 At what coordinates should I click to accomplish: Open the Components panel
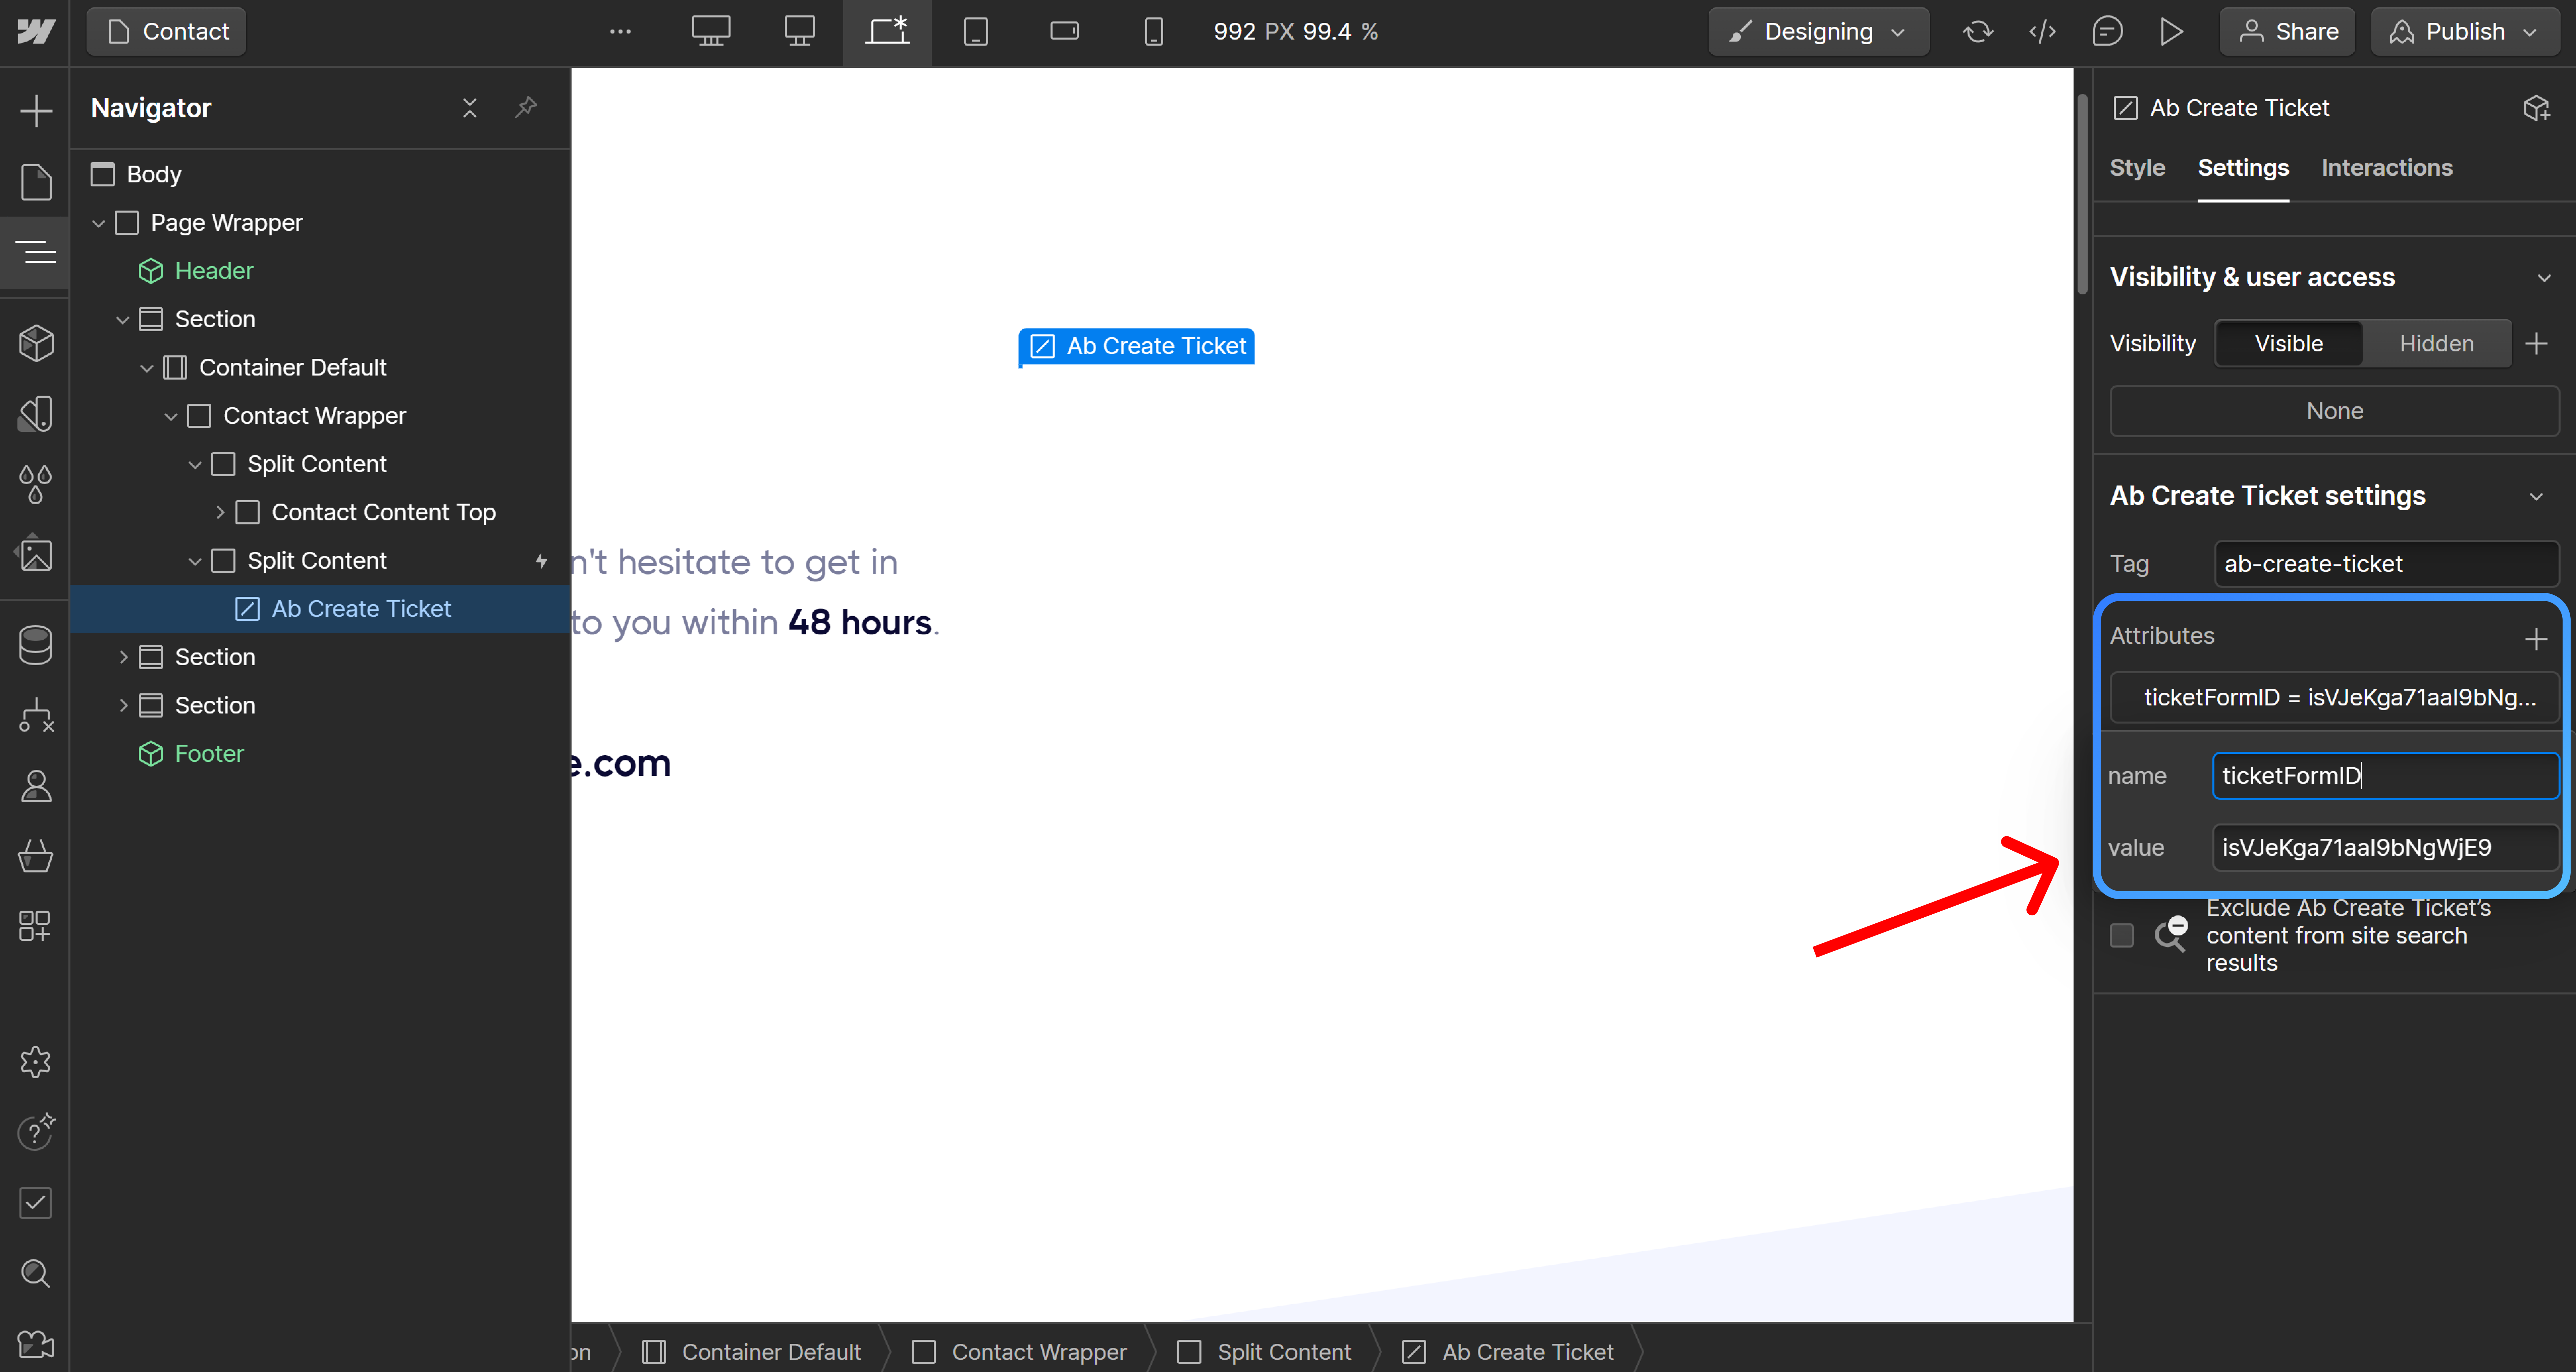point(36,343)
